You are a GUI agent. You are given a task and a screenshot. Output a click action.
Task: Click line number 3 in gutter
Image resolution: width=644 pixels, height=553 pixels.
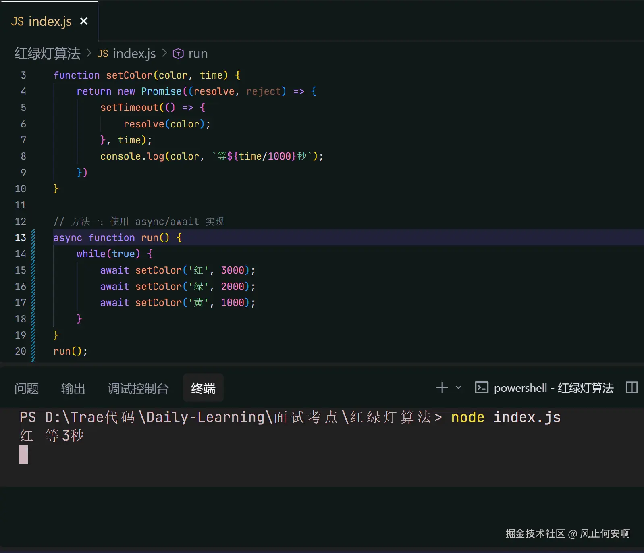(x=23, y=75)
